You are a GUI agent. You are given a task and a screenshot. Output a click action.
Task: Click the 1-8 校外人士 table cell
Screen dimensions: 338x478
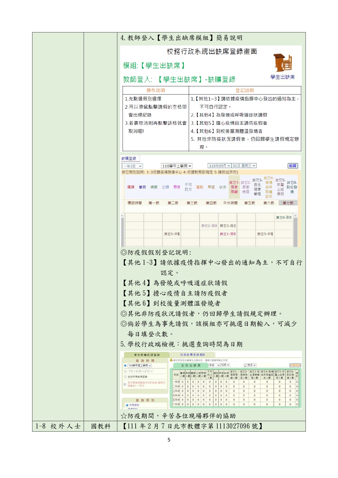(58, 426)
